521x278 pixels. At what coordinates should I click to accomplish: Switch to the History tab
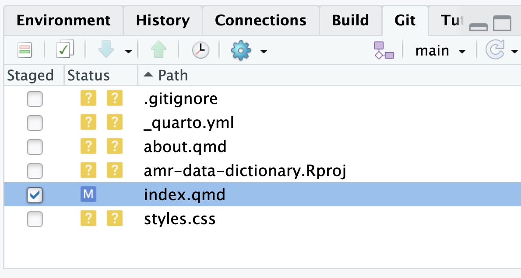click(x=163, y=21)
